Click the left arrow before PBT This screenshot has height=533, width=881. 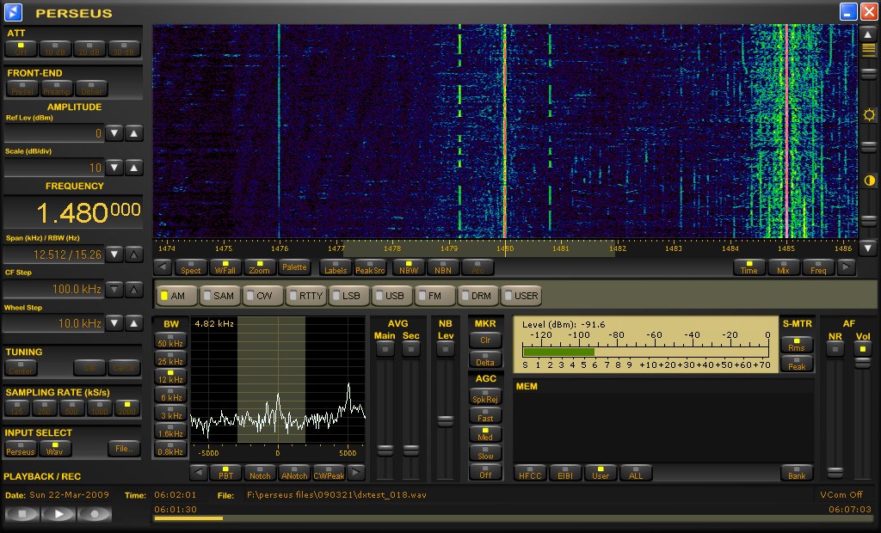tap(199, 473)
